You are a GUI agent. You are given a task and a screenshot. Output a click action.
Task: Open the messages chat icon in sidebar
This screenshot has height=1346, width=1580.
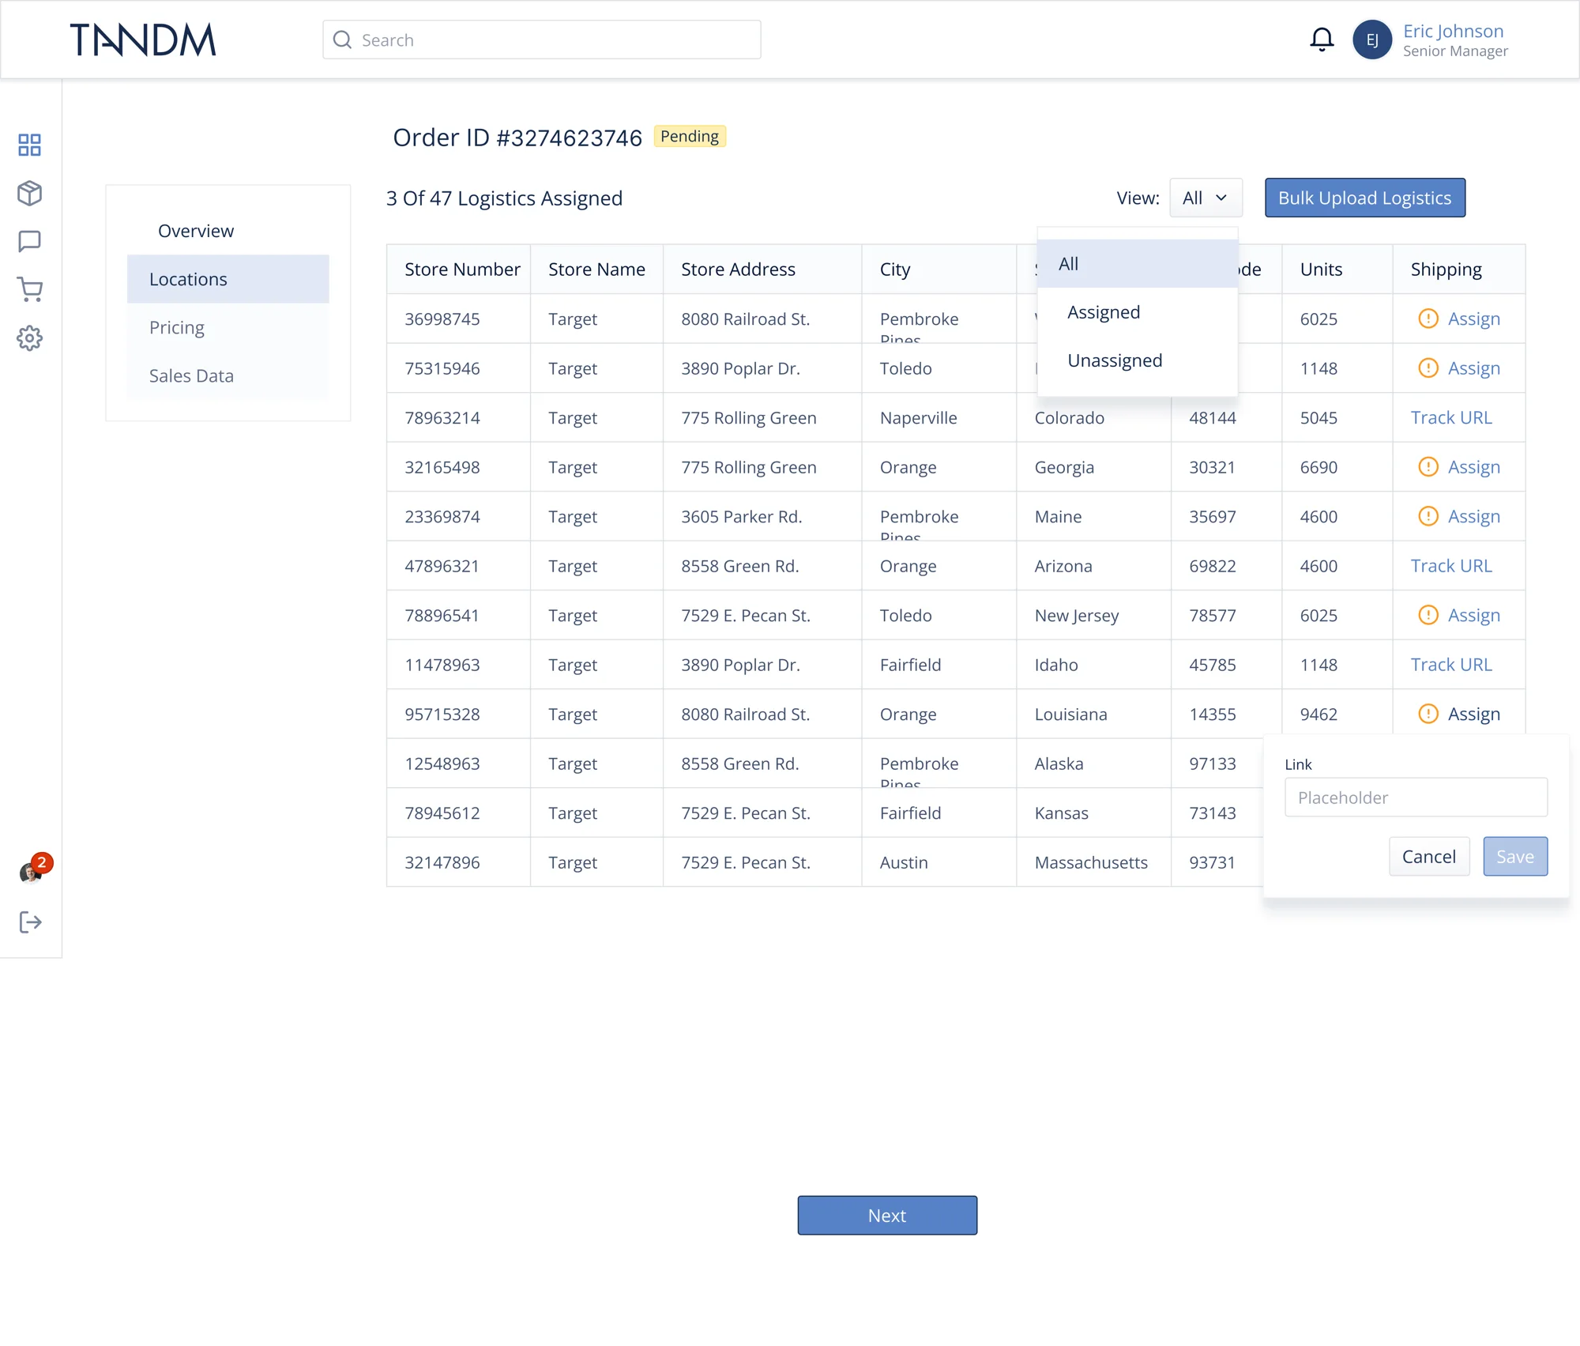point(29,241)
